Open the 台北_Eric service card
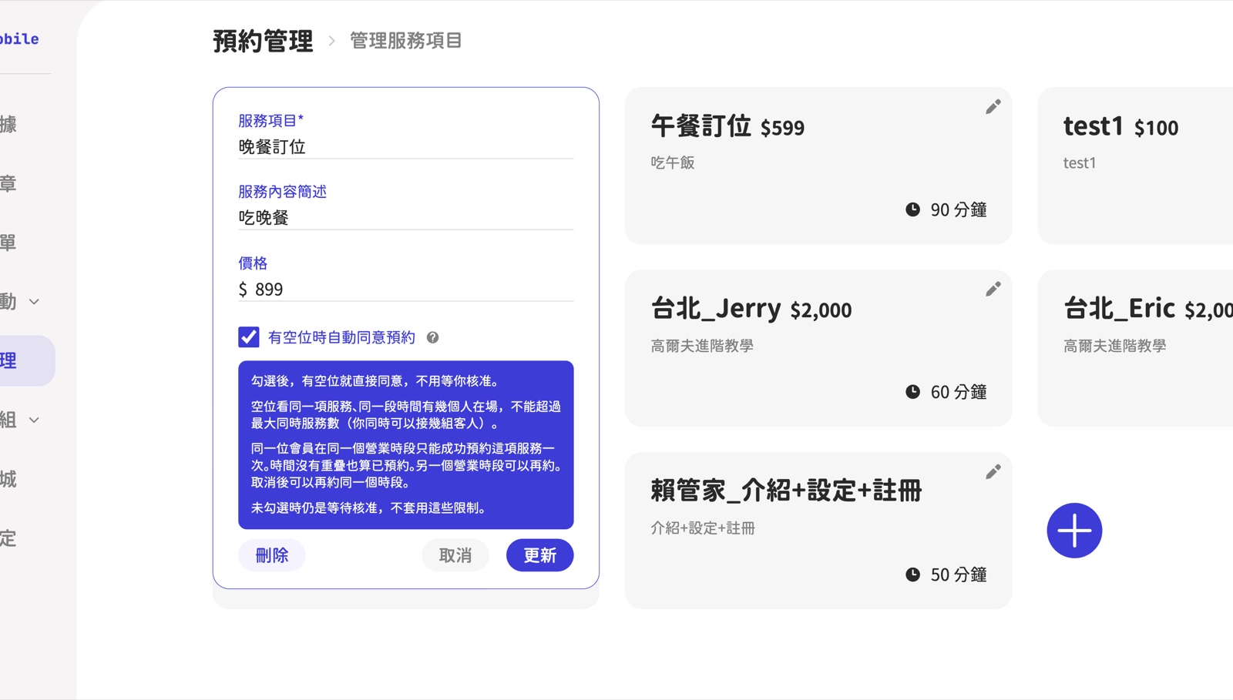The width and height of the screenshot is (1233, 700). tap(1135, 348)
